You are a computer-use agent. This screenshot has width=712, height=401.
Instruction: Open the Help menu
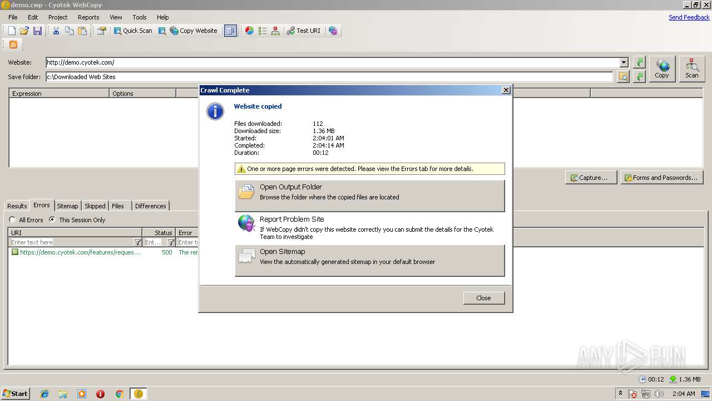point(163,17)
